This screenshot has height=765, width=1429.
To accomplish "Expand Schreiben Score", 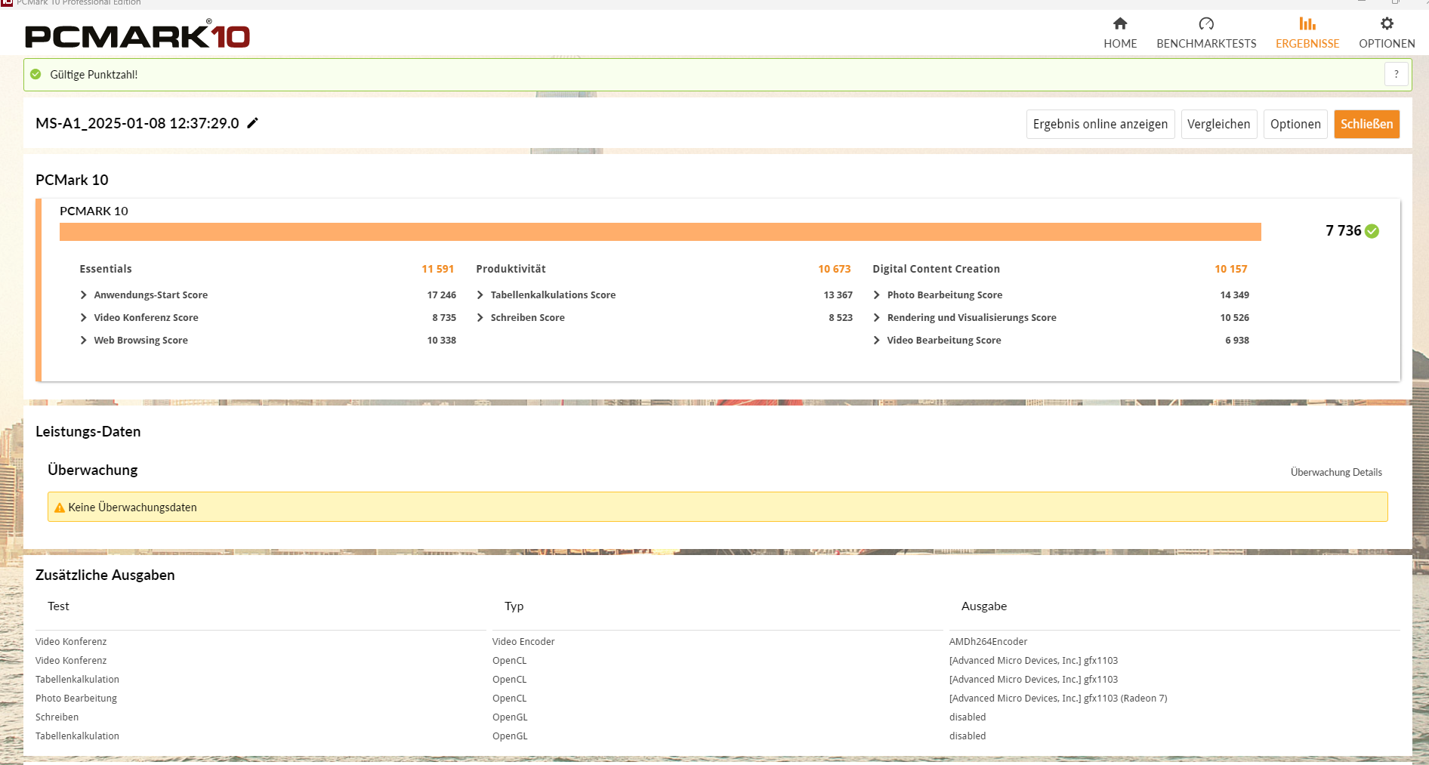I will [480, 318].
